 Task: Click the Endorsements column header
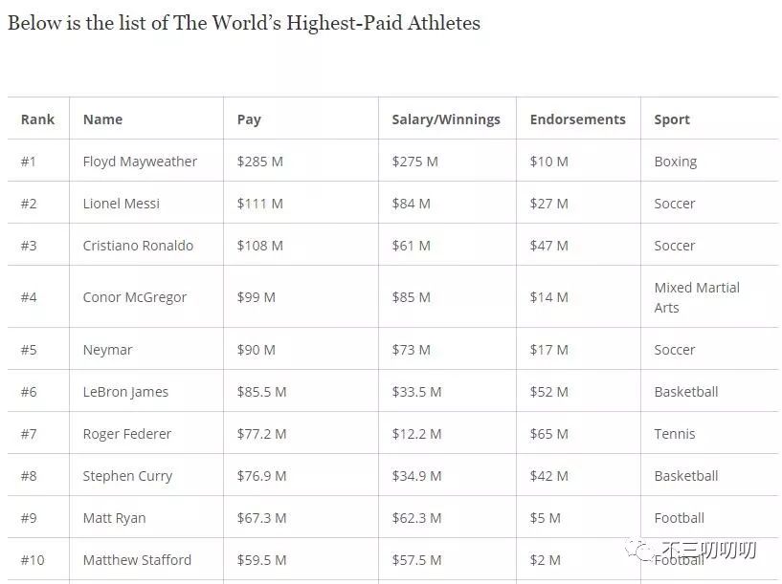577,119
